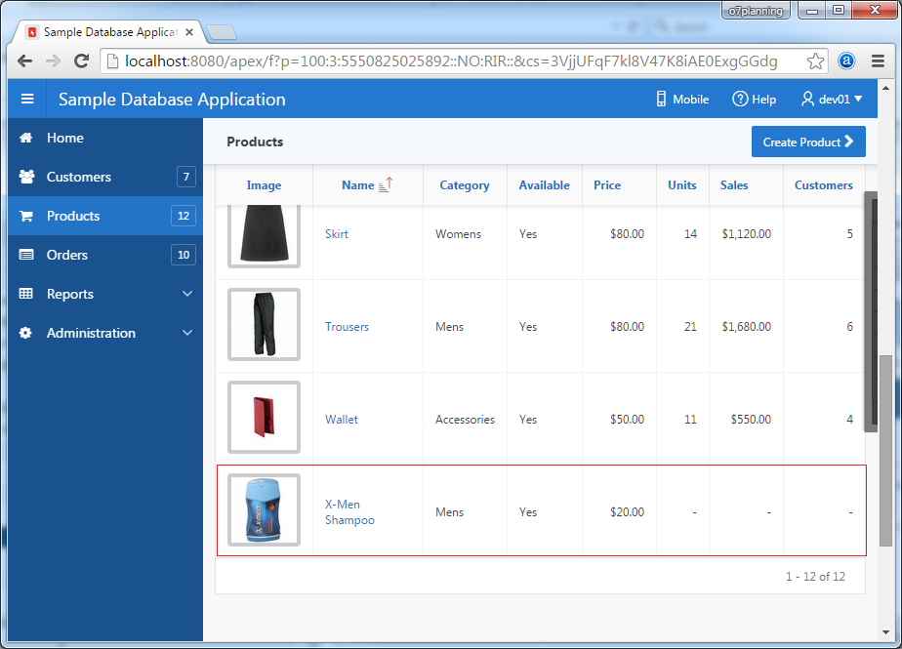Click the blue extension icon in the browser toolbar

(x=846, y=61)
